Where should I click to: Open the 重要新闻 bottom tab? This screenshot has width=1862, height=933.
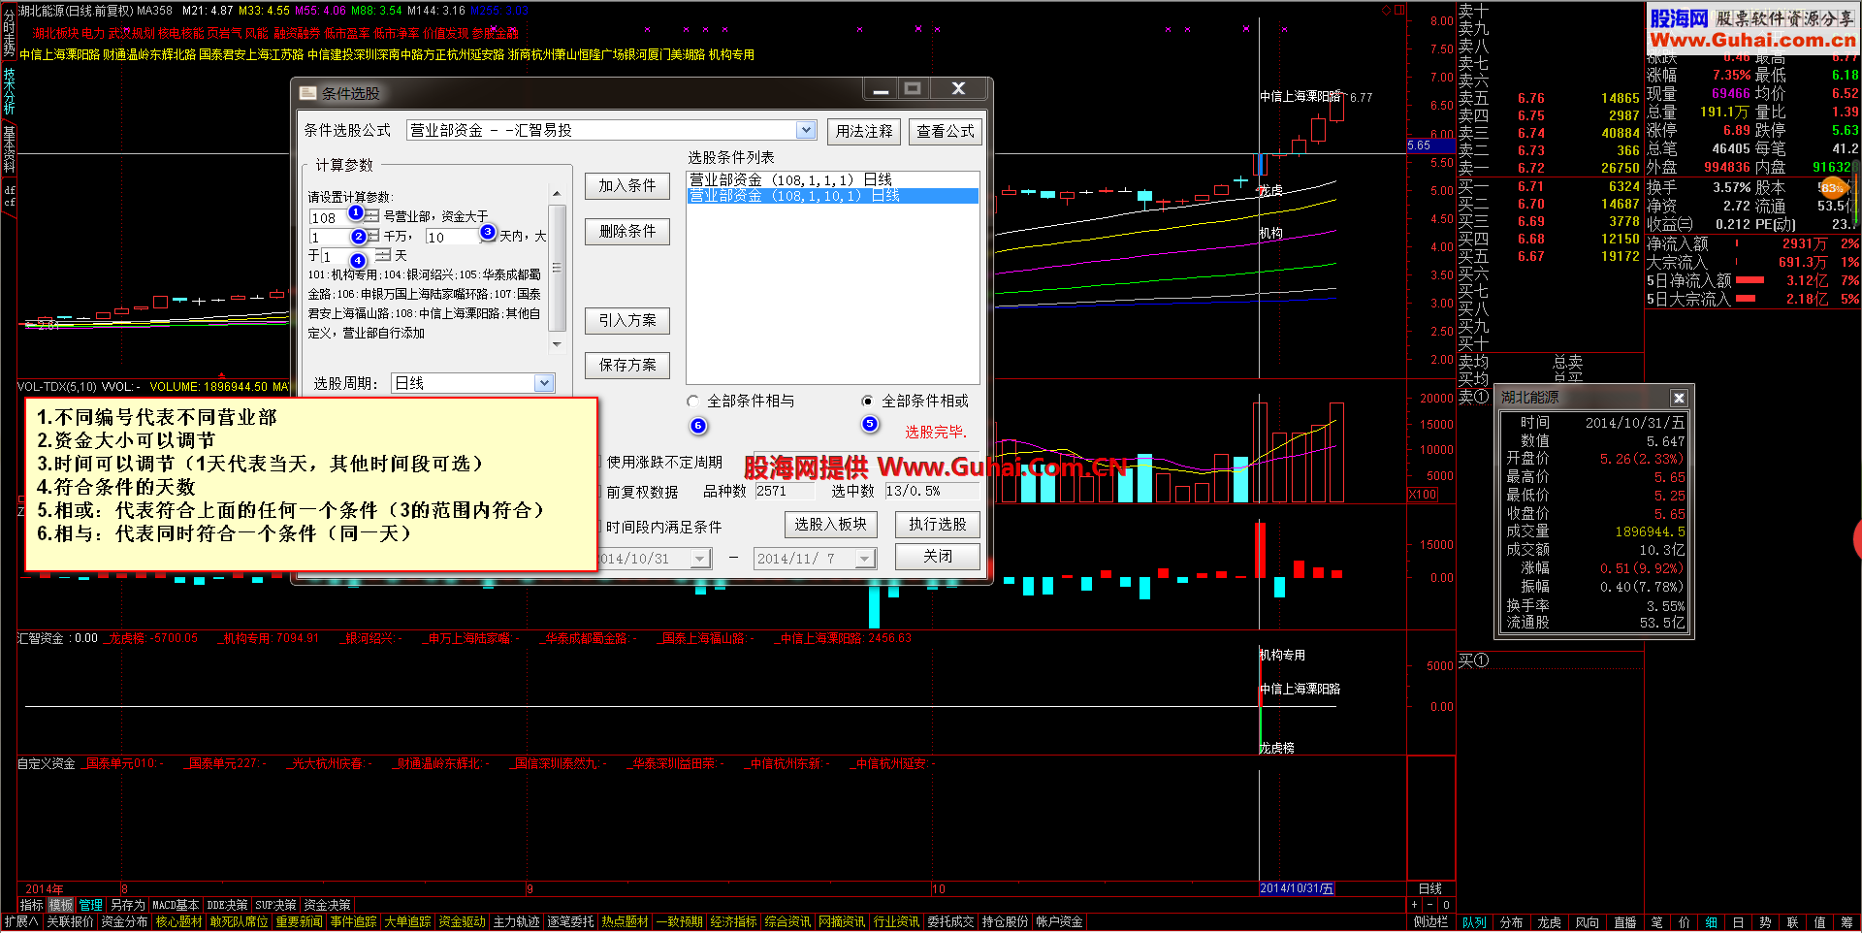point(299,922)
